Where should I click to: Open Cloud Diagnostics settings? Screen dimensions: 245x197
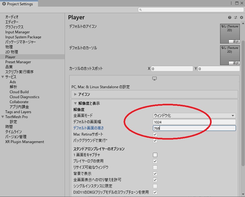click(x=24, y=97)
